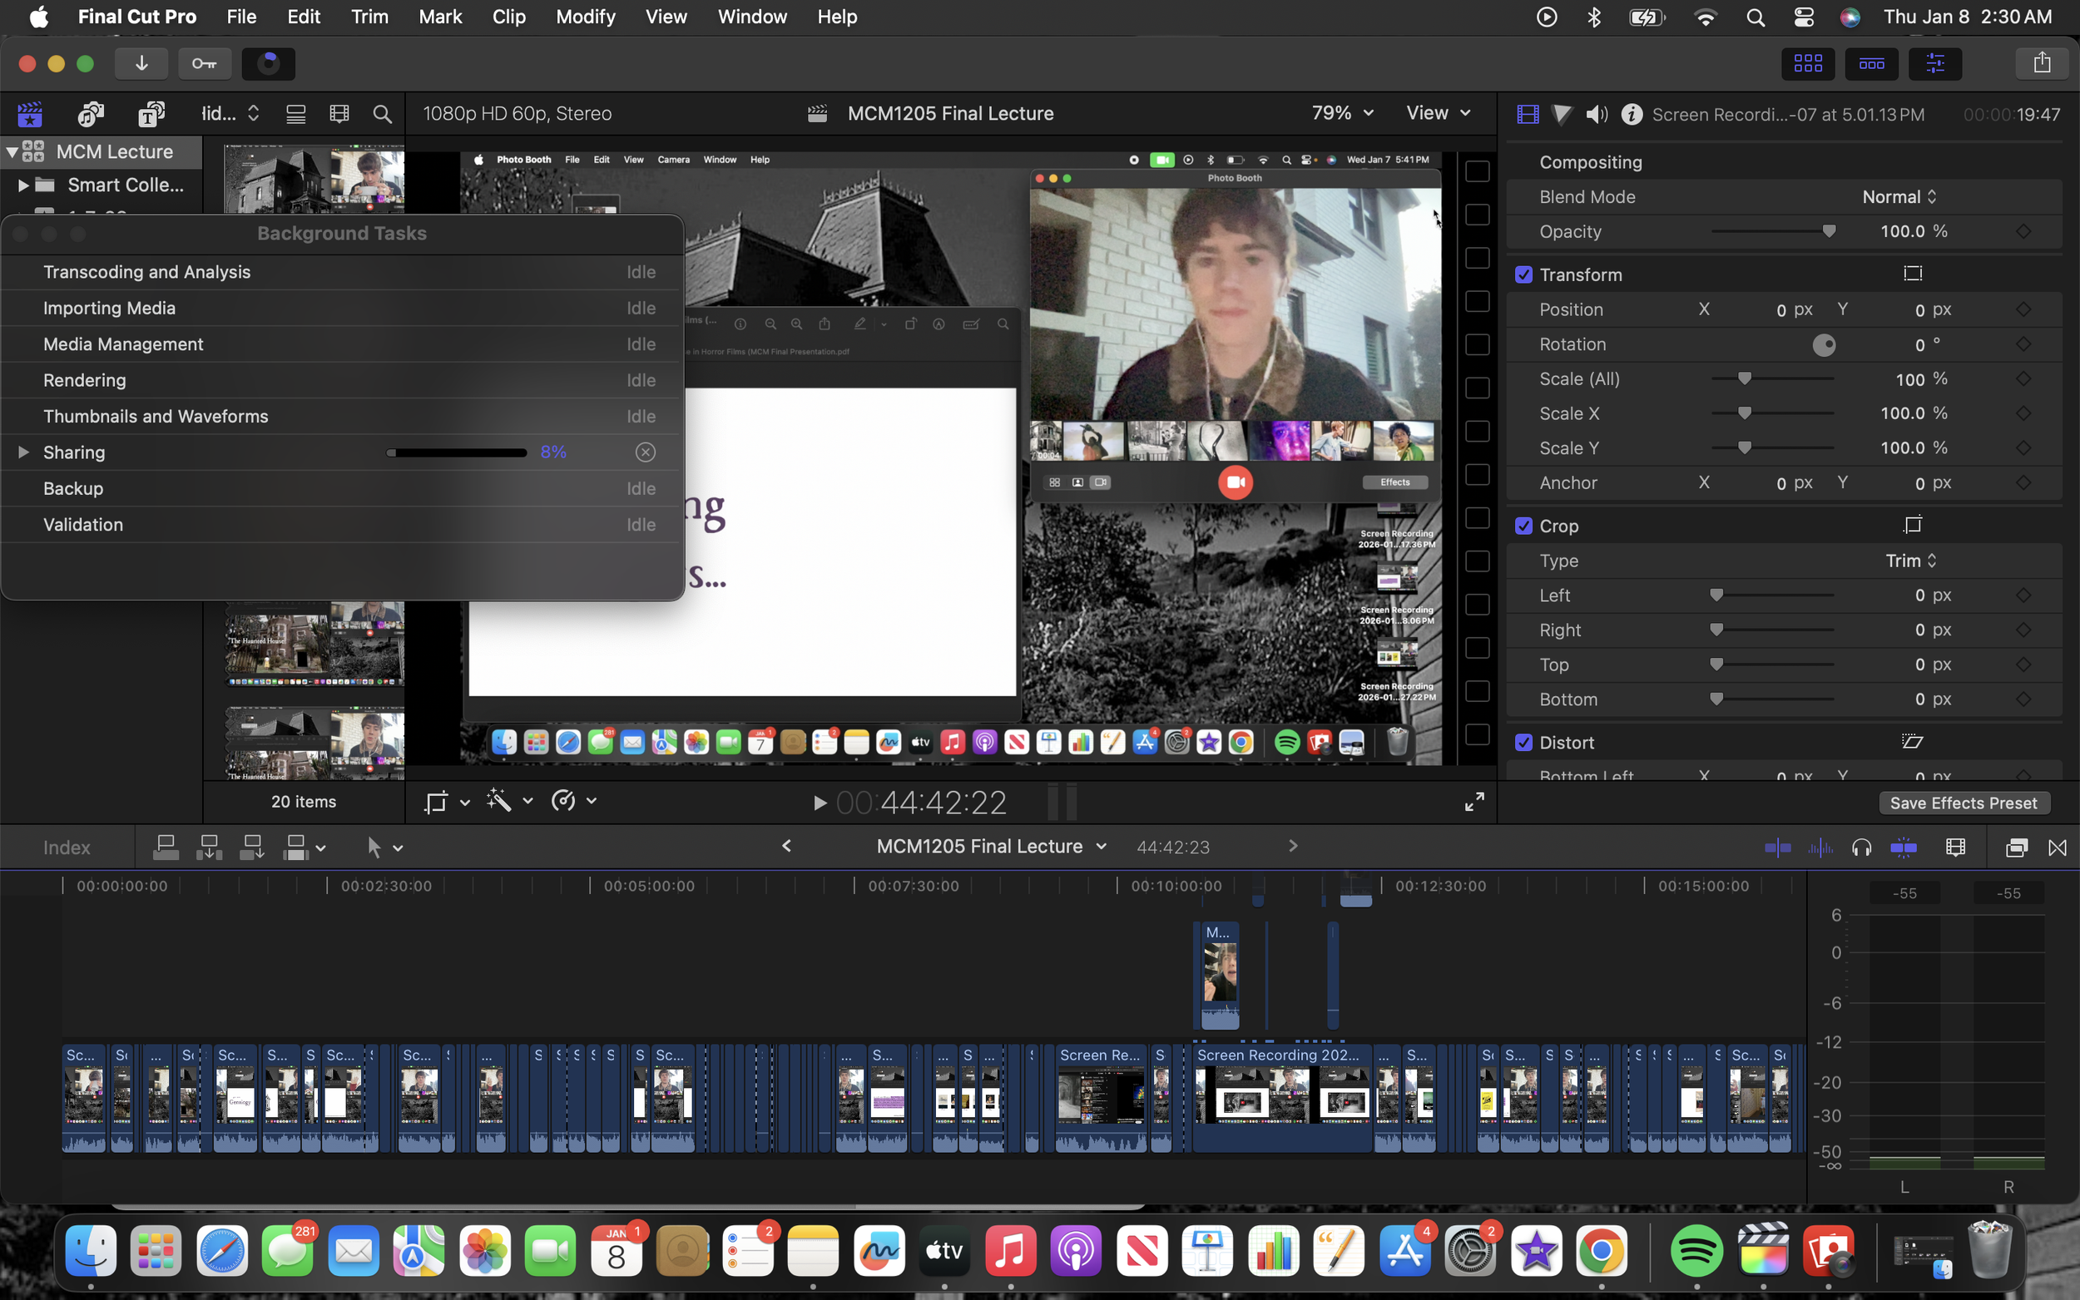Show the Titles and Generators sidebar

(x=151, y=113)
